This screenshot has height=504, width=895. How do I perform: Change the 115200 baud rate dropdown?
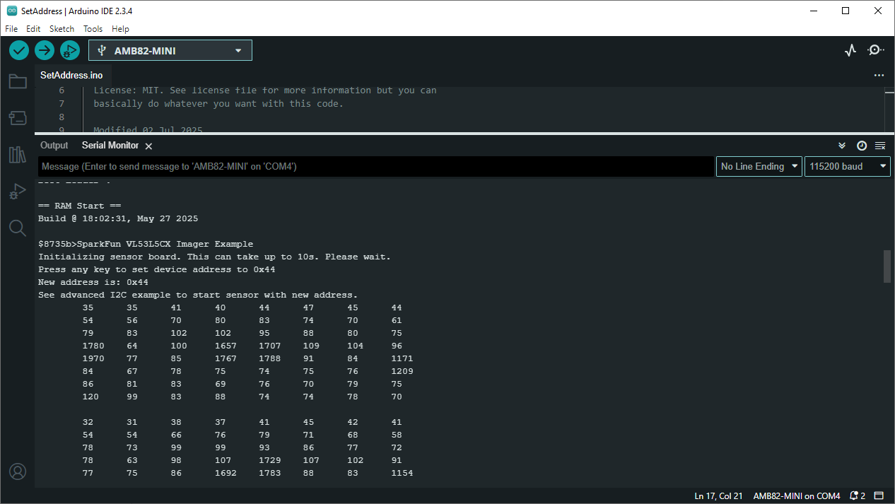pos(847,167)
